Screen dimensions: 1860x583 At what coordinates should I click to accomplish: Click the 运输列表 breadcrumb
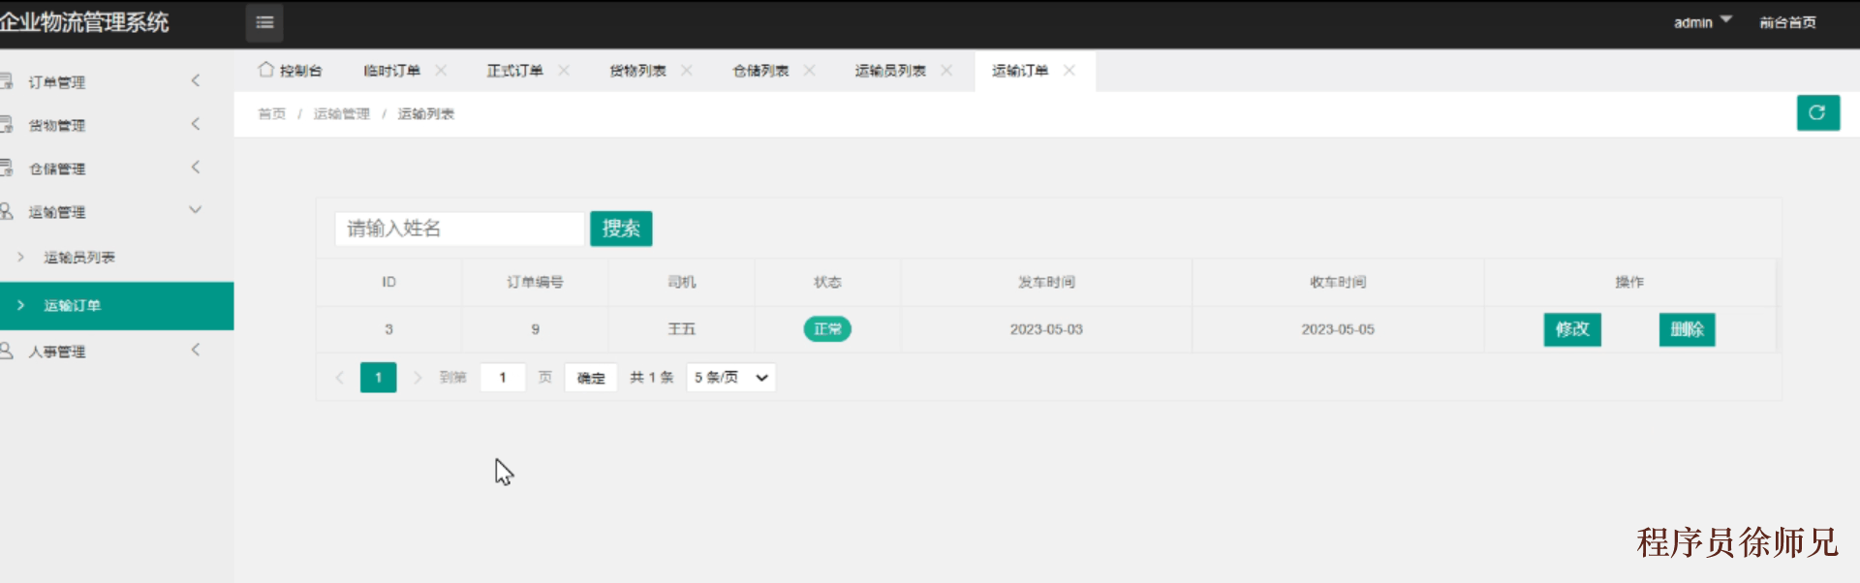pos(426,114)
